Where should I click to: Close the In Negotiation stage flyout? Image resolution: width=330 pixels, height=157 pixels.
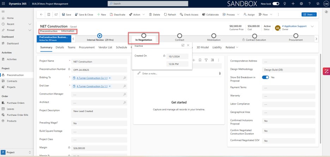188,45
